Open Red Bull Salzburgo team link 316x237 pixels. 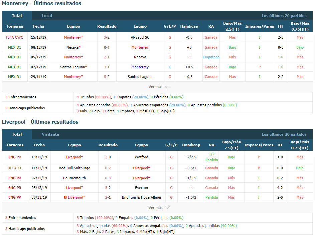[74, 168]
